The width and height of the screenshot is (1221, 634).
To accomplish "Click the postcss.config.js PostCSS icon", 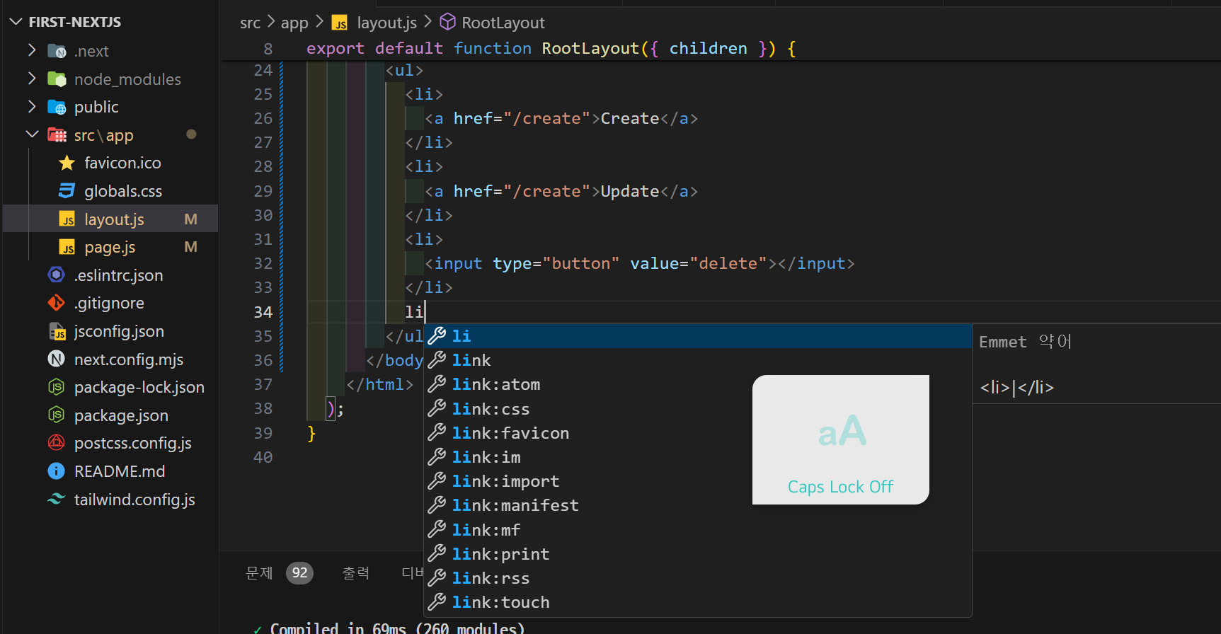I will (56, 443).
